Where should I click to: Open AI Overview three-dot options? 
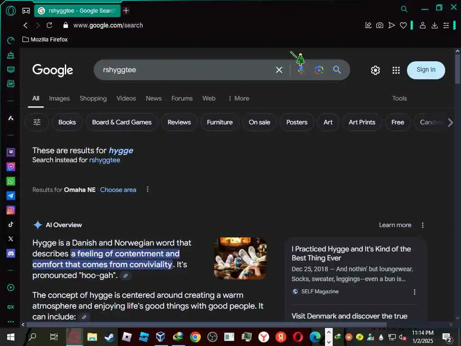pyautogui.click(x=422, y=225)
